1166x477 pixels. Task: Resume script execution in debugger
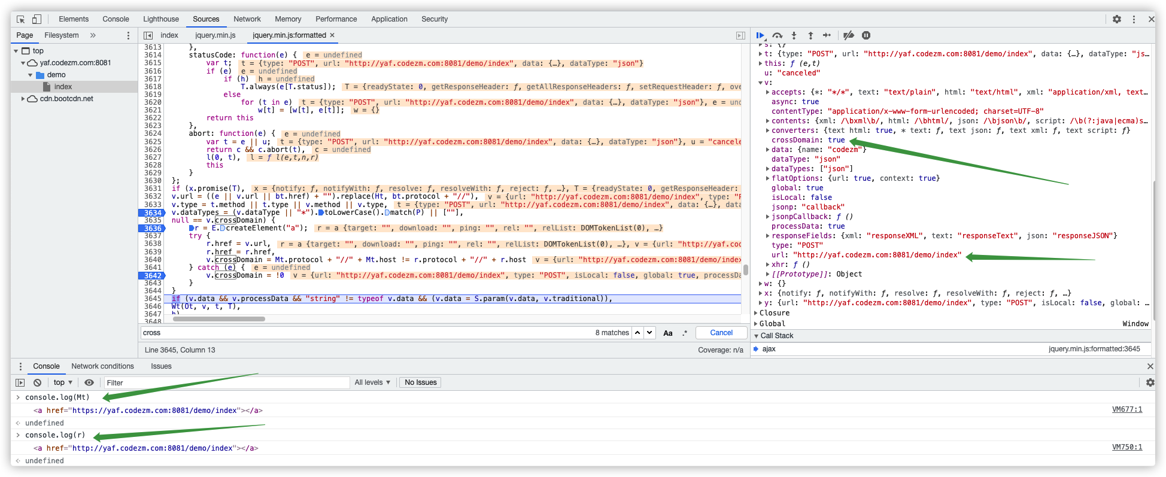760,36
